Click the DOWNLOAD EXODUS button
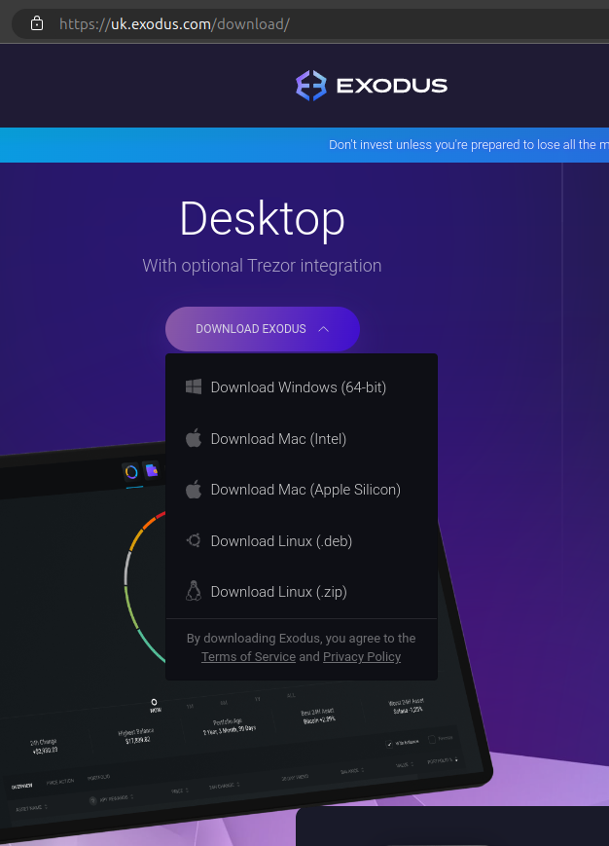Viewport: 609px width, 846px height. [263, 329]
